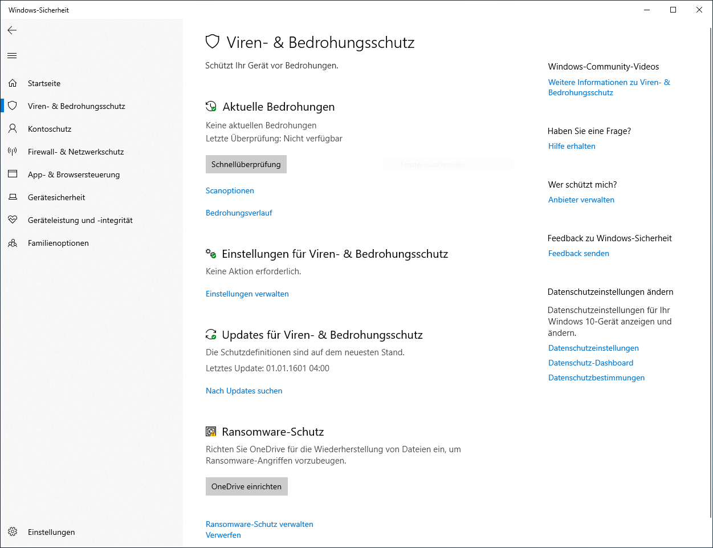Click the Familienoptionen people icon
Viewport: 713px width, 548px height.
pyautogui.click(x=13, y=243)
